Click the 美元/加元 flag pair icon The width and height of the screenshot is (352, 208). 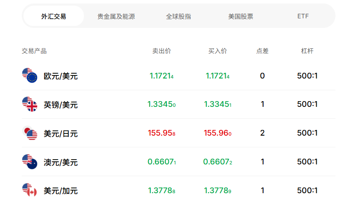click(30, 191)
